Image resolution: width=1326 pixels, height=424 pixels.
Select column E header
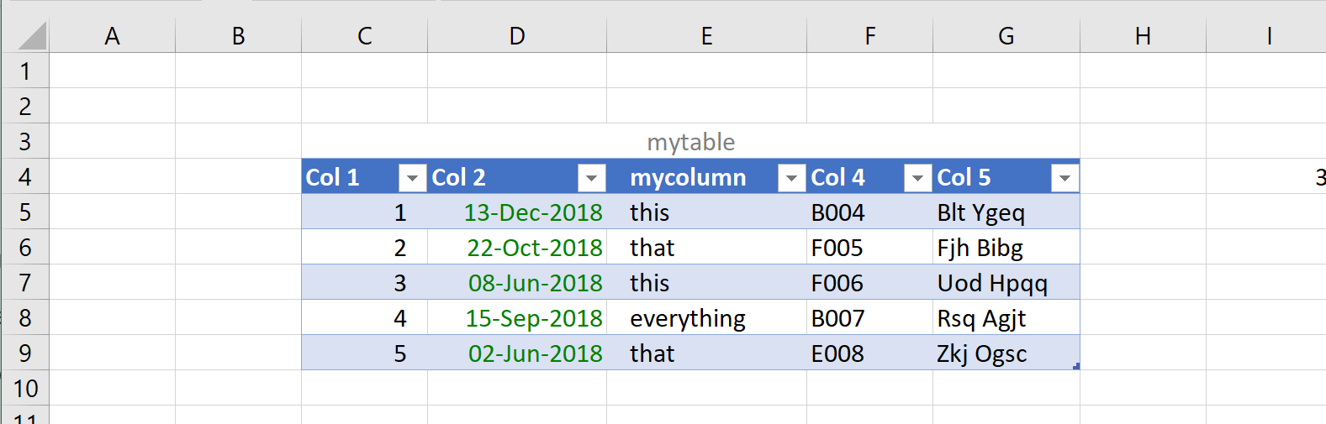coord(706,36)
